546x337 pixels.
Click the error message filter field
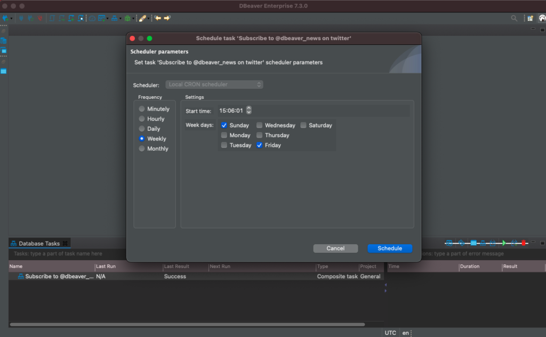click(482, 254)
